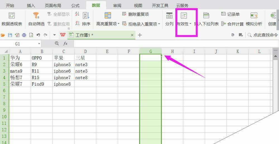The height and width of the screenshot is (144, 279).
Task: Click cell containing 苹果
Action: [x=64, y=58]
